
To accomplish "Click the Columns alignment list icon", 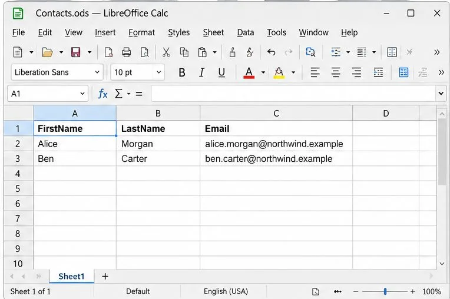I will pos(362,52).
